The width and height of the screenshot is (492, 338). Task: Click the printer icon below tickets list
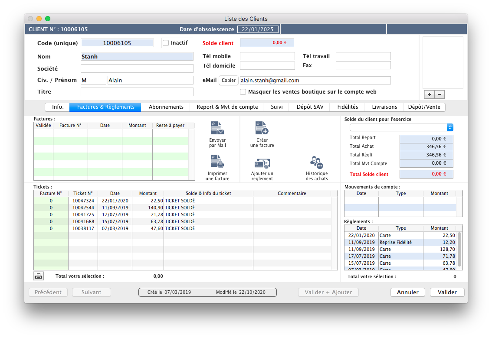39,276
